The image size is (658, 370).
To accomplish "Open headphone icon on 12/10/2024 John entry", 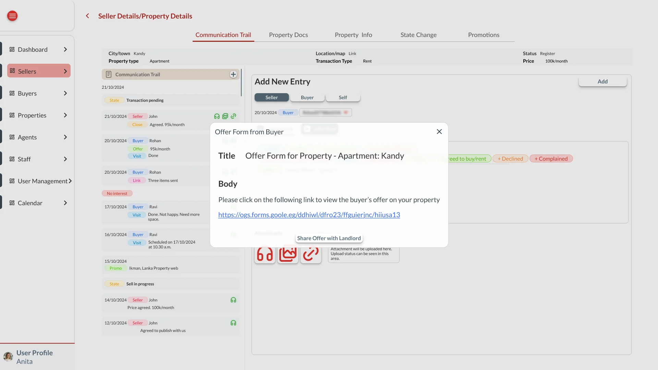I will pos(233,323).
